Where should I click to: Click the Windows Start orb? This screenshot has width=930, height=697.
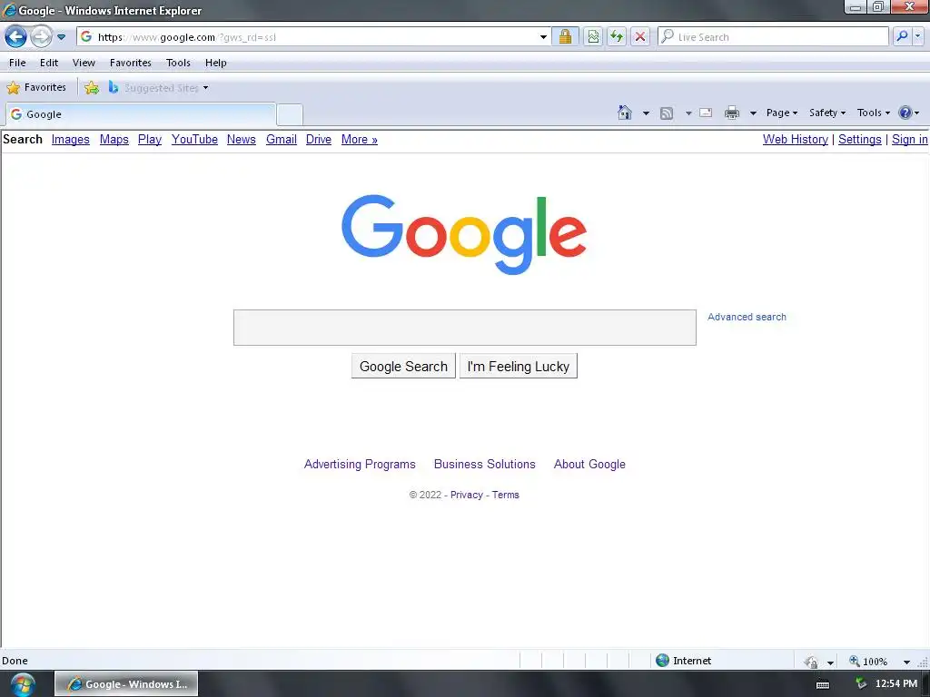point(22,685)
